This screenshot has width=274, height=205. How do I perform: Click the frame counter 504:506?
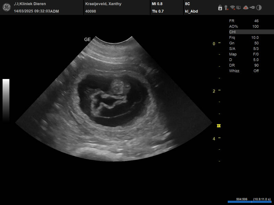242,199
